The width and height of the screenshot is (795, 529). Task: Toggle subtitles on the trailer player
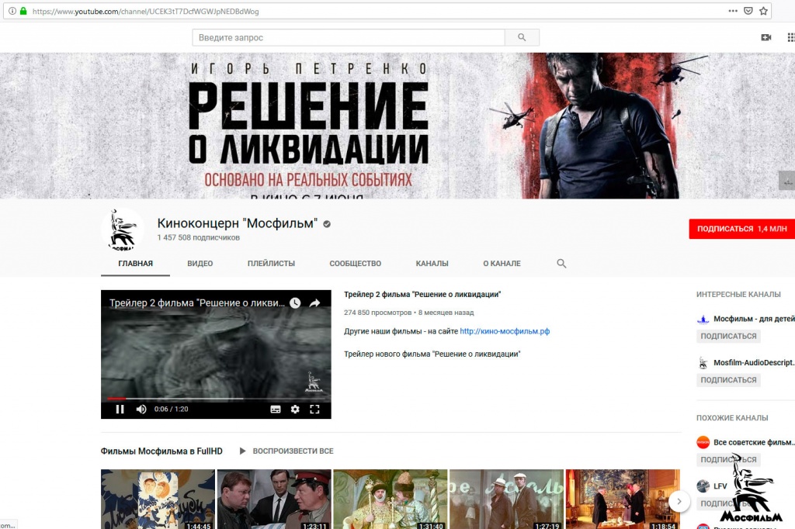276,409
